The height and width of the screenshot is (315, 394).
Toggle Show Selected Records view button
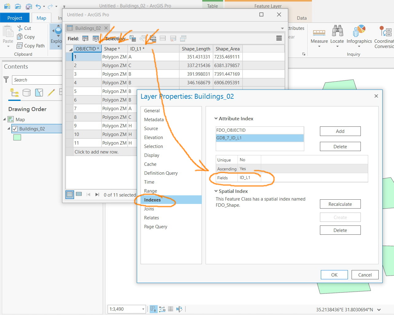79,194
